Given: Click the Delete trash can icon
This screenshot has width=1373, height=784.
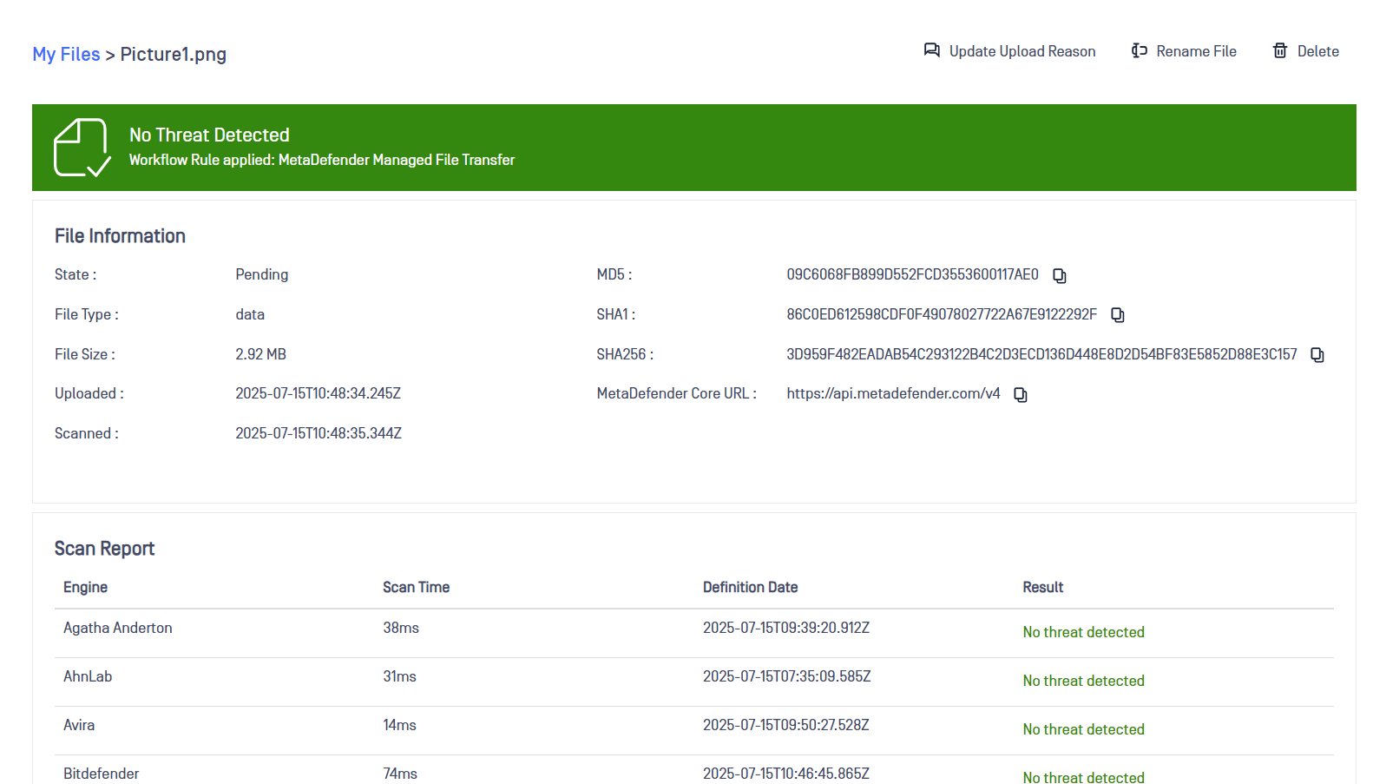Looking at the screenshot, I should (x=1280, y=50).
